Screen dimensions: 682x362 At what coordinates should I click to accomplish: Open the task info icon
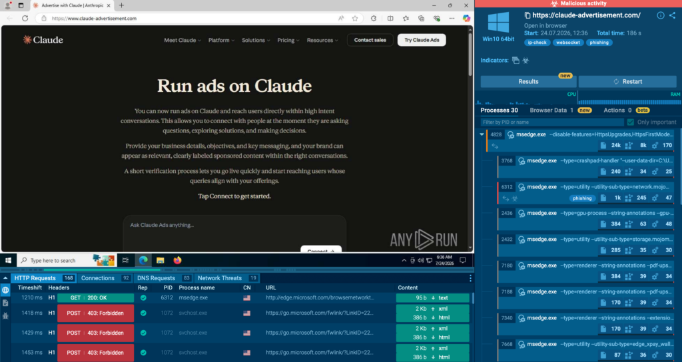660,15
